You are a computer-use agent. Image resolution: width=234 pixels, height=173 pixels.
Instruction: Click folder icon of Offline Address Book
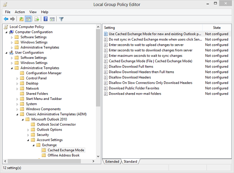point(44,155)
